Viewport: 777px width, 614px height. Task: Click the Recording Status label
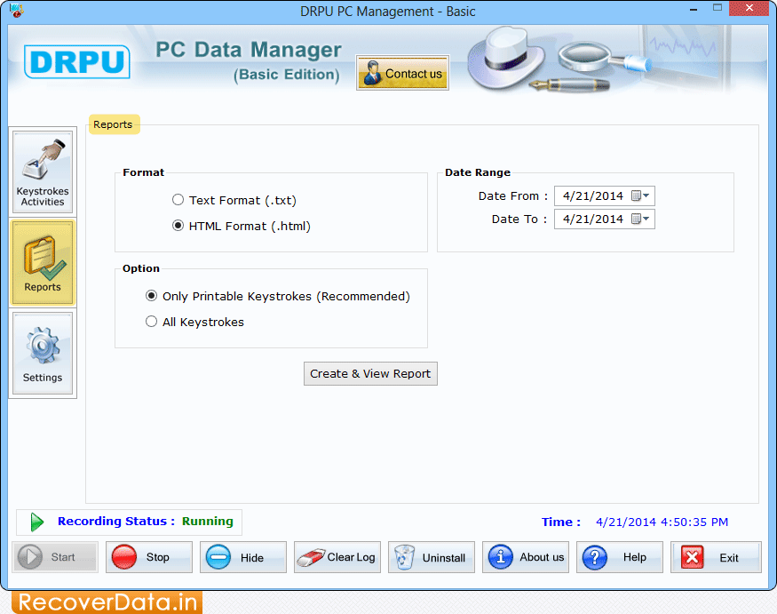click(x=116, y=522)
